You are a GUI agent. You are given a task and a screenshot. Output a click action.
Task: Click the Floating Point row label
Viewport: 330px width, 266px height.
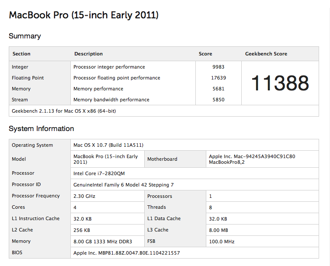(28, 78)
